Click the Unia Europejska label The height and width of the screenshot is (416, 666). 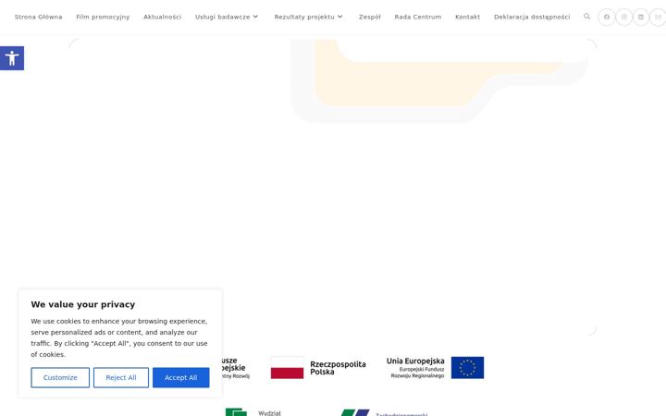(x=415, y=361)
